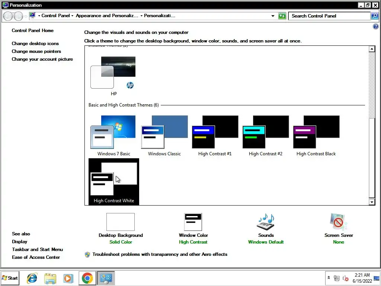This screenshot has height=286, width=381.
Task: Click the Personalization taskbar button
Action: pyautogui.click(x=106, y=278)
